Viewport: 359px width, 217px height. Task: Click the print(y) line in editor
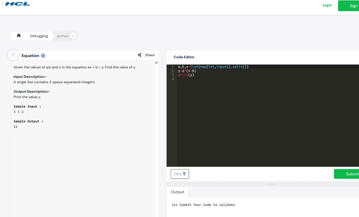click(186, 75)
